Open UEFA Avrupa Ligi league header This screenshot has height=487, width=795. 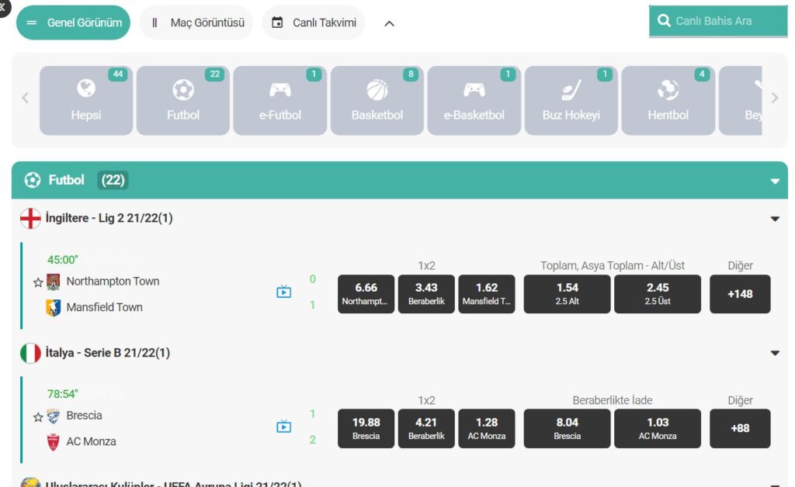click(x=173, y=483)
